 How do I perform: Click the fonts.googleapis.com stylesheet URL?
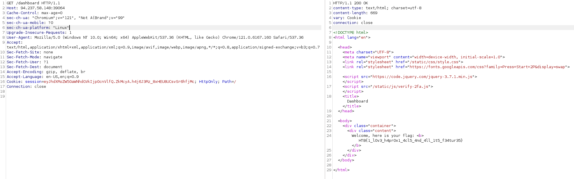[x=488, y=67]
